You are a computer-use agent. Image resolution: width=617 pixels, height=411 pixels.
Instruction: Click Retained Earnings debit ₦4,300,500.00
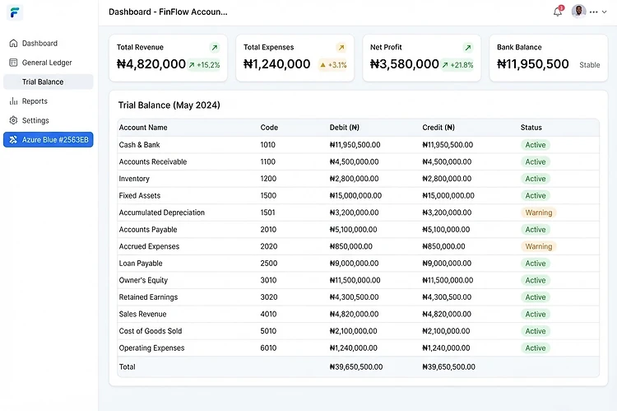(x=354, y=297)
